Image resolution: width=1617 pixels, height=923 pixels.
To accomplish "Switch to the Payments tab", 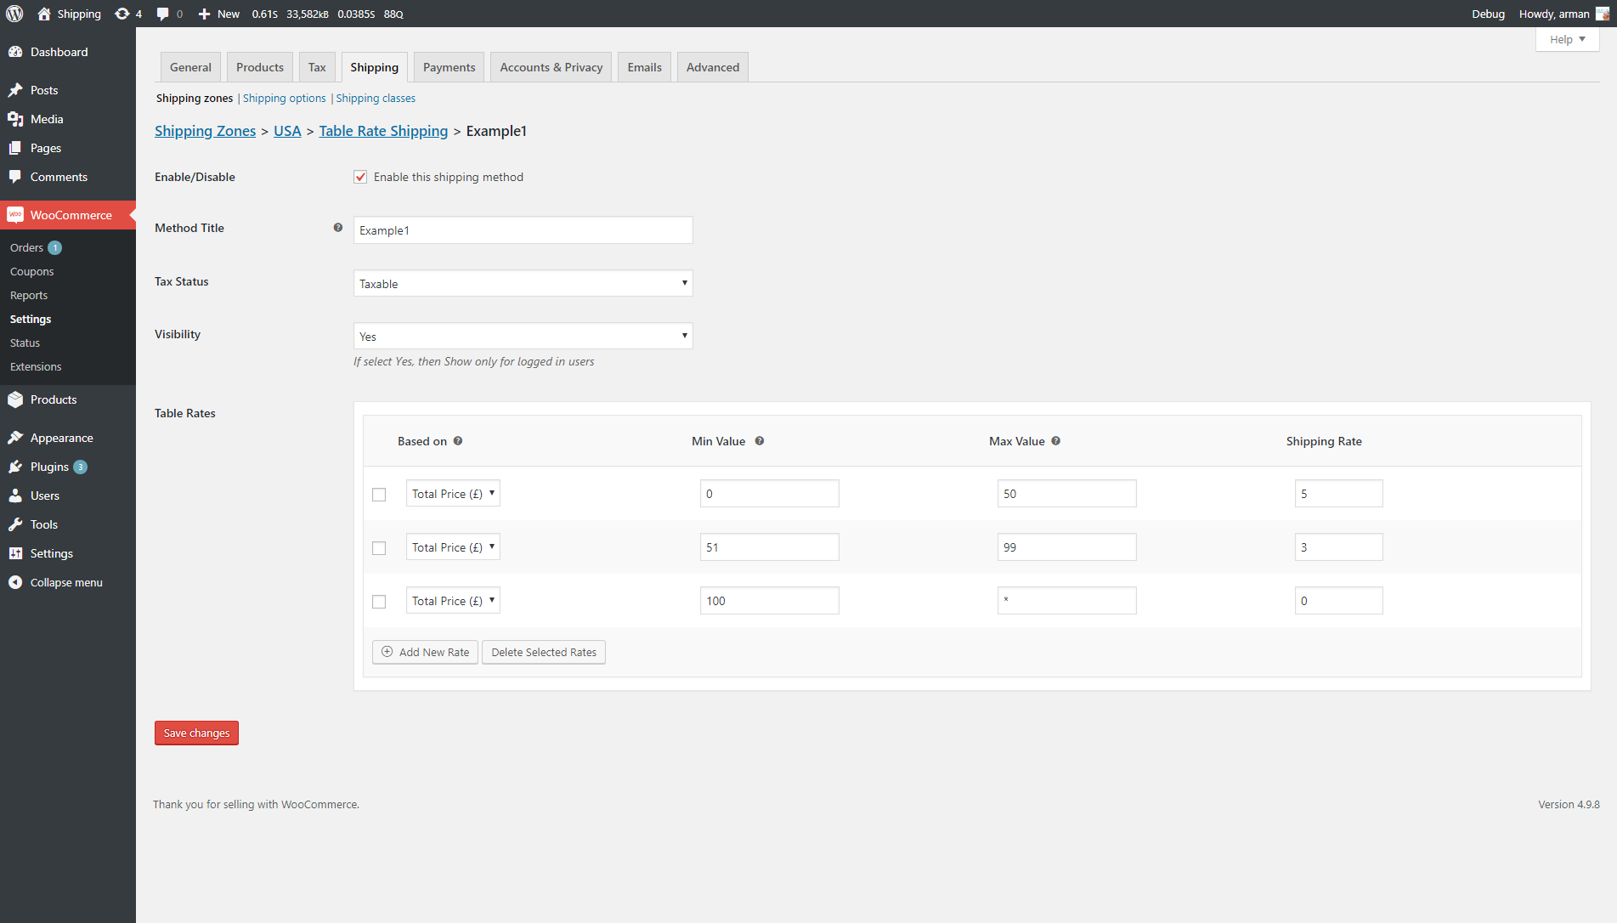I will click(449, 67).
